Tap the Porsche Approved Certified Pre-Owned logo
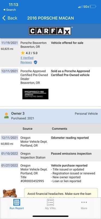This screenshot has width=101, height=219. 35,94
